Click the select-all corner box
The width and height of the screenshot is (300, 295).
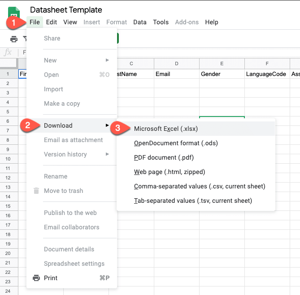[x=9, y=63]
